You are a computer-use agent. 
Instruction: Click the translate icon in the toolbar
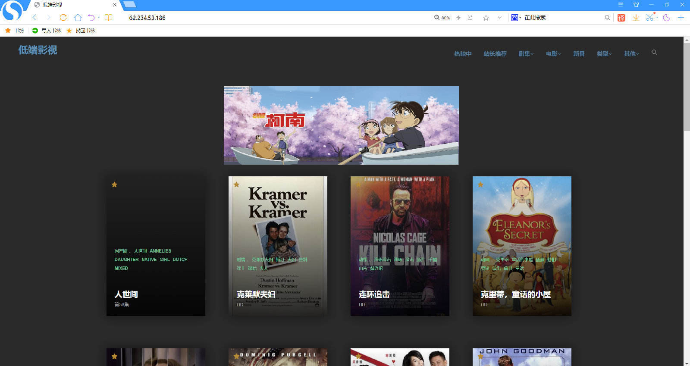621,18
